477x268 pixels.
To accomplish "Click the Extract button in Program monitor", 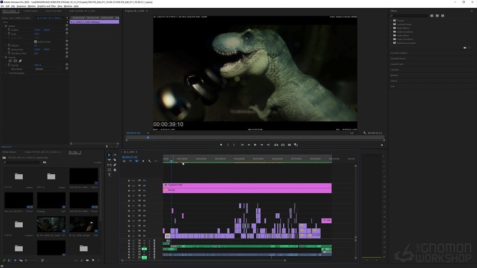I will click(x=283, y=145).
